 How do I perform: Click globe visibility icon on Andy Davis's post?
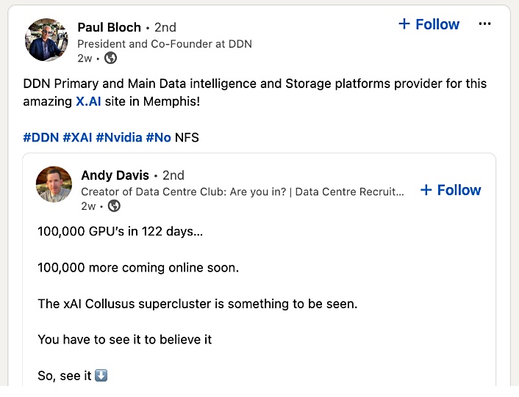coord(114,206)
